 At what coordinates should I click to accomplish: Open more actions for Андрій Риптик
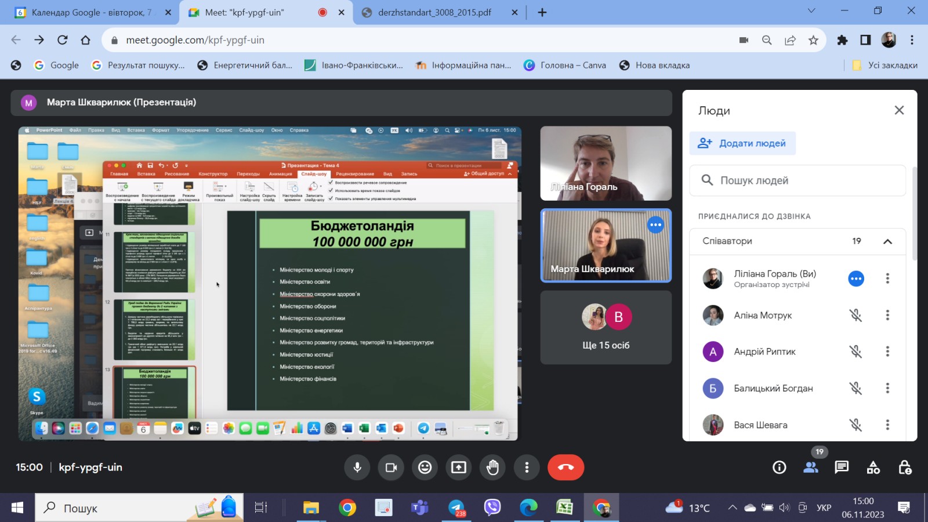coord(887,351)
